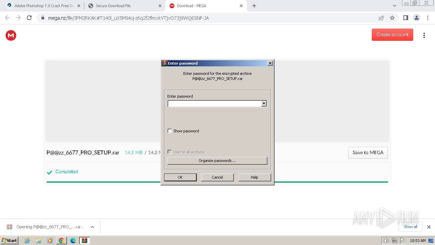Open the MEGA three-dot menu
The height and width of the screenshot is (245, 435).
[424, 35]
